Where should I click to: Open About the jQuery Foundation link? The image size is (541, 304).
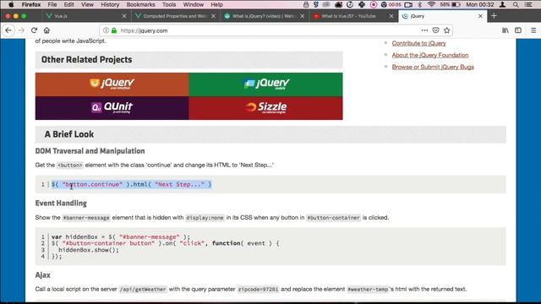coord(430,55)
